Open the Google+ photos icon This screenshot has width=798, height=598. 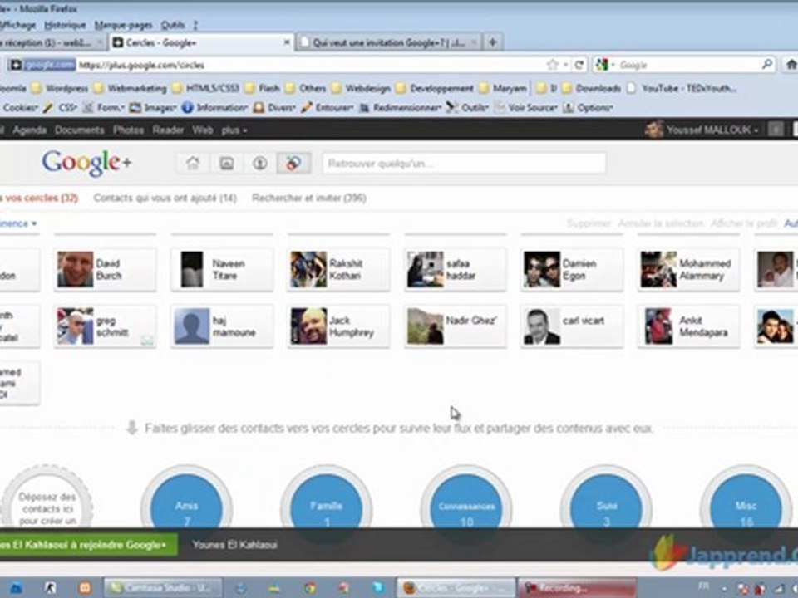click(226, 164)
